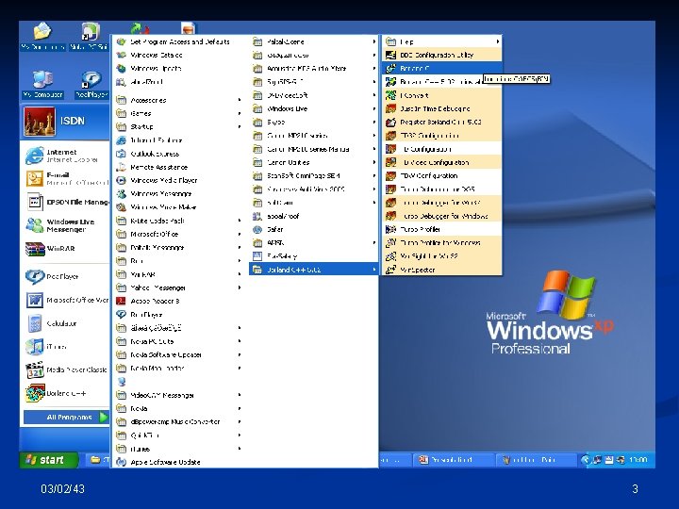Open the Skype folder in programs list

point(313,122)
